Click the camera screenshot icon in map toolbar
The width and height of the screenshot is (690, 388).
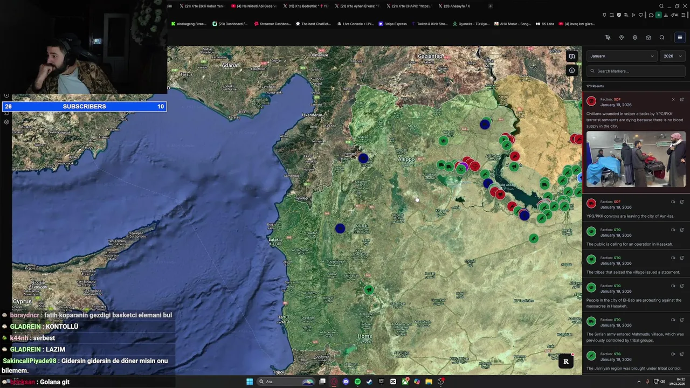click(648, 38)
